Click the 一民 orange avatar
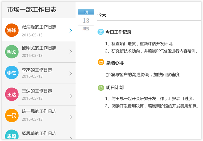Screen dimensions: 203x141 (12, 116)
